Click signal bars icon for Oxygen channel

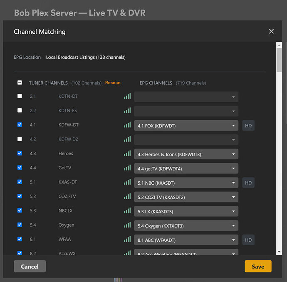pyautogui.click(x=127, y=225)
